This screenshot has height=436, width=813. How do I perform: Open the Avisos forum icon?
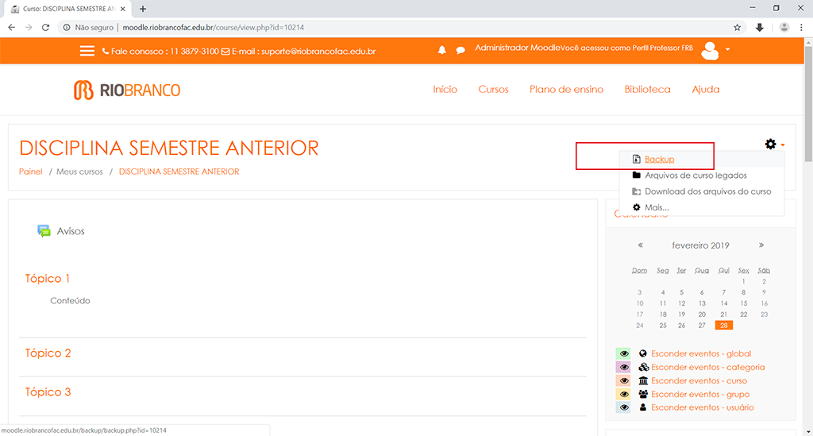coord(44,230)
